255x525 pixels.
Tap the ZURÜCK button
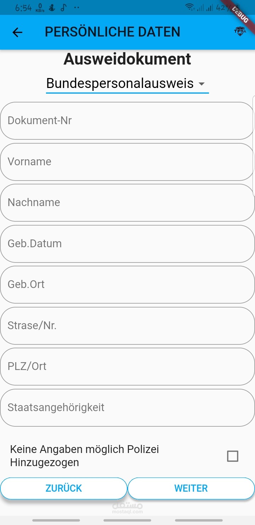coord(64,488)
